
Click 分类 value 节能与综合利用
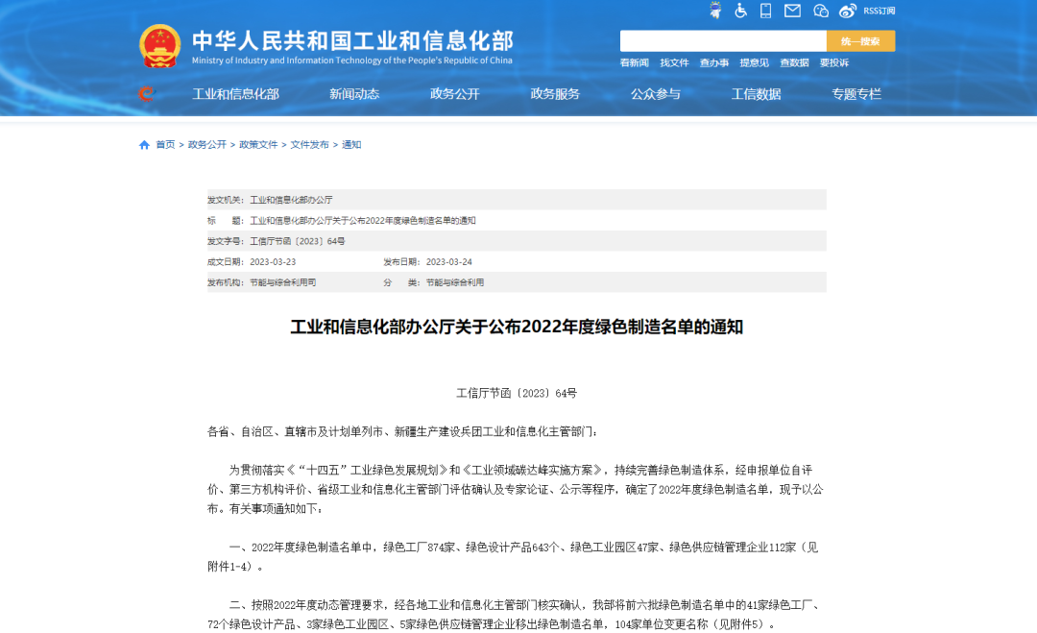coord(455,282)
